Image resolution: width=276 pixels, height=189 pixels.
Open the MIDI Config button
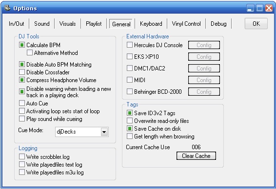tap(204, 80)
